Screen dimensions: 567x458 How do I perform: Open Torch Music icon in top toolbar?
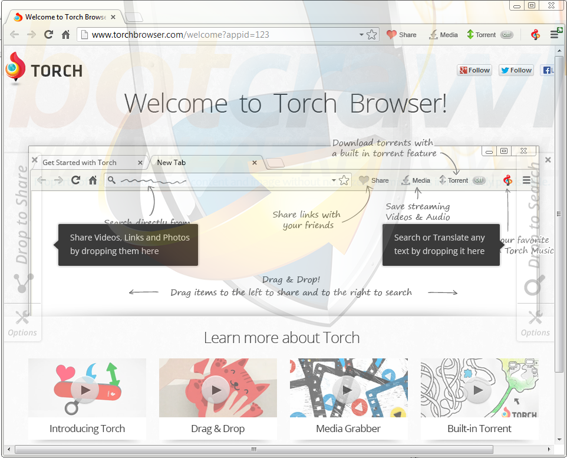click(536, 35)
